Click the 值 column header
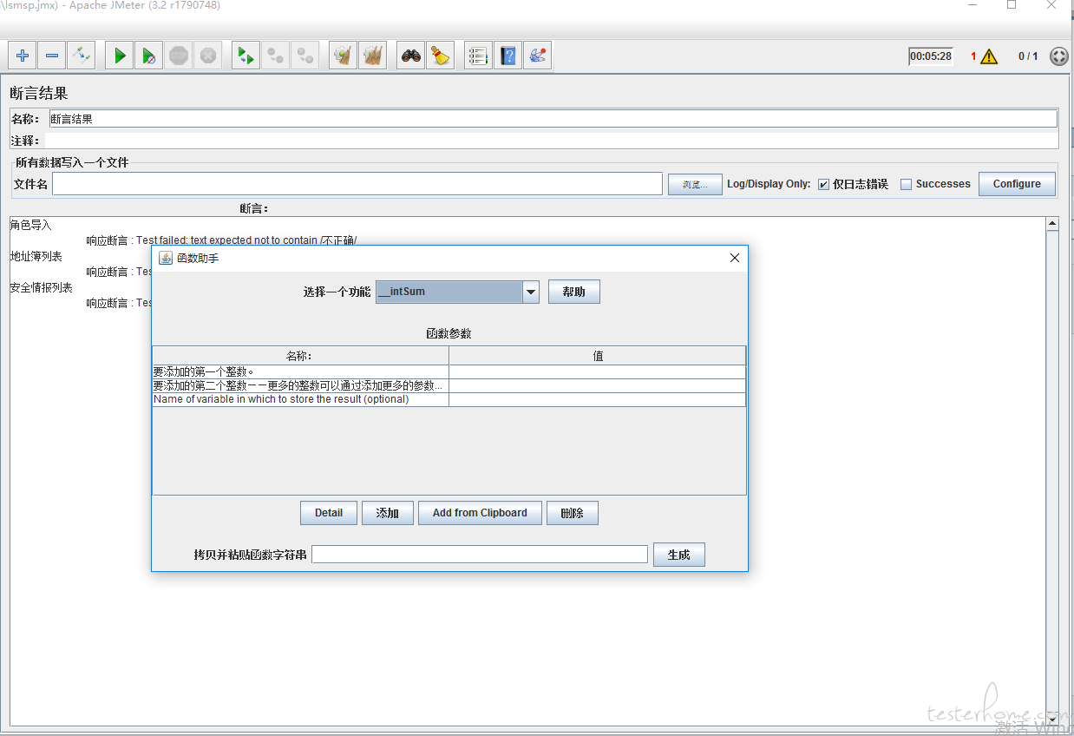 pyautogui.click(x=597, y=356)
